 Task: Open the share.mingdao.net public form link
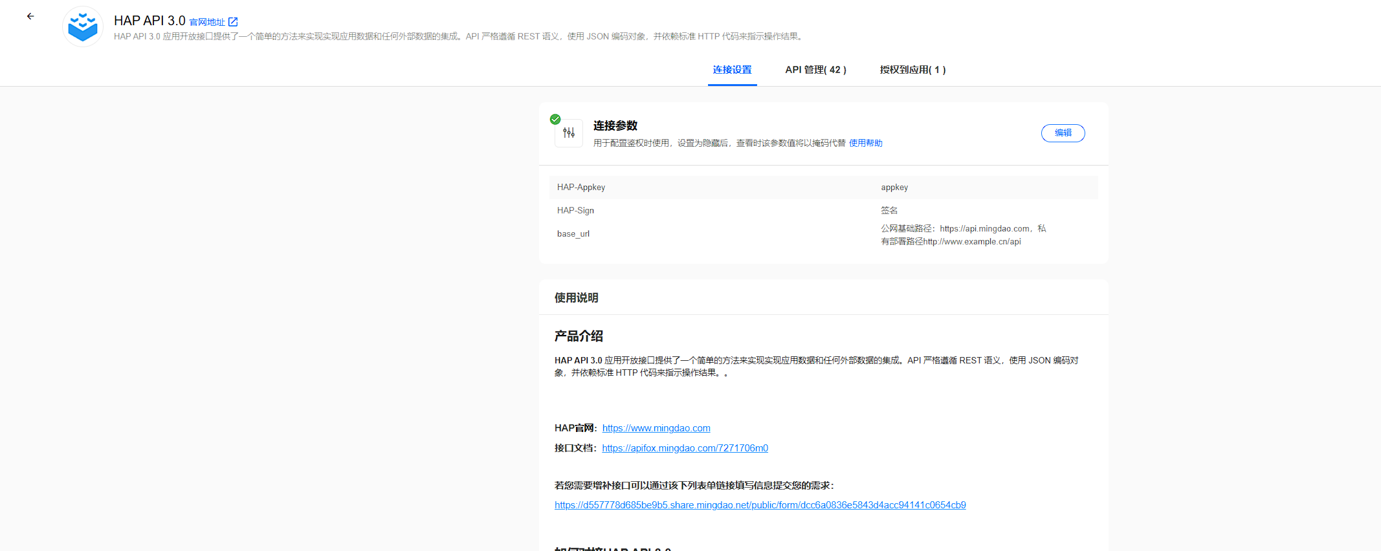[x=760, y=505]
